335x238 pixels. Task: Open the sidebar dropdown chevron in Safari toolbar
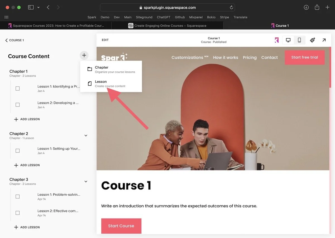click(39, 7)
